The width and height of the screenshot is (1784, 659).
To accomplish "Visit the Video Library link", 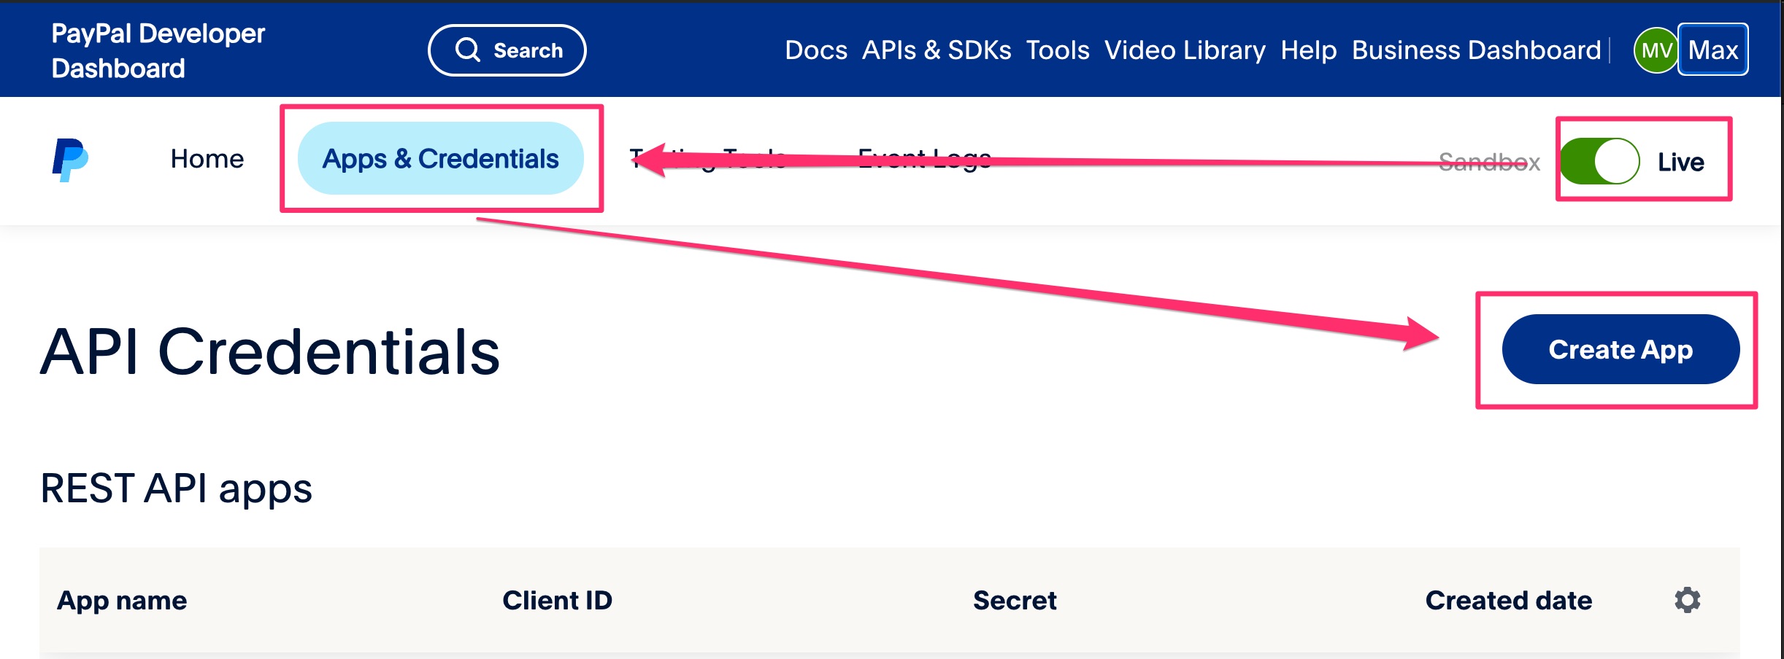I will coord(1185,50).
